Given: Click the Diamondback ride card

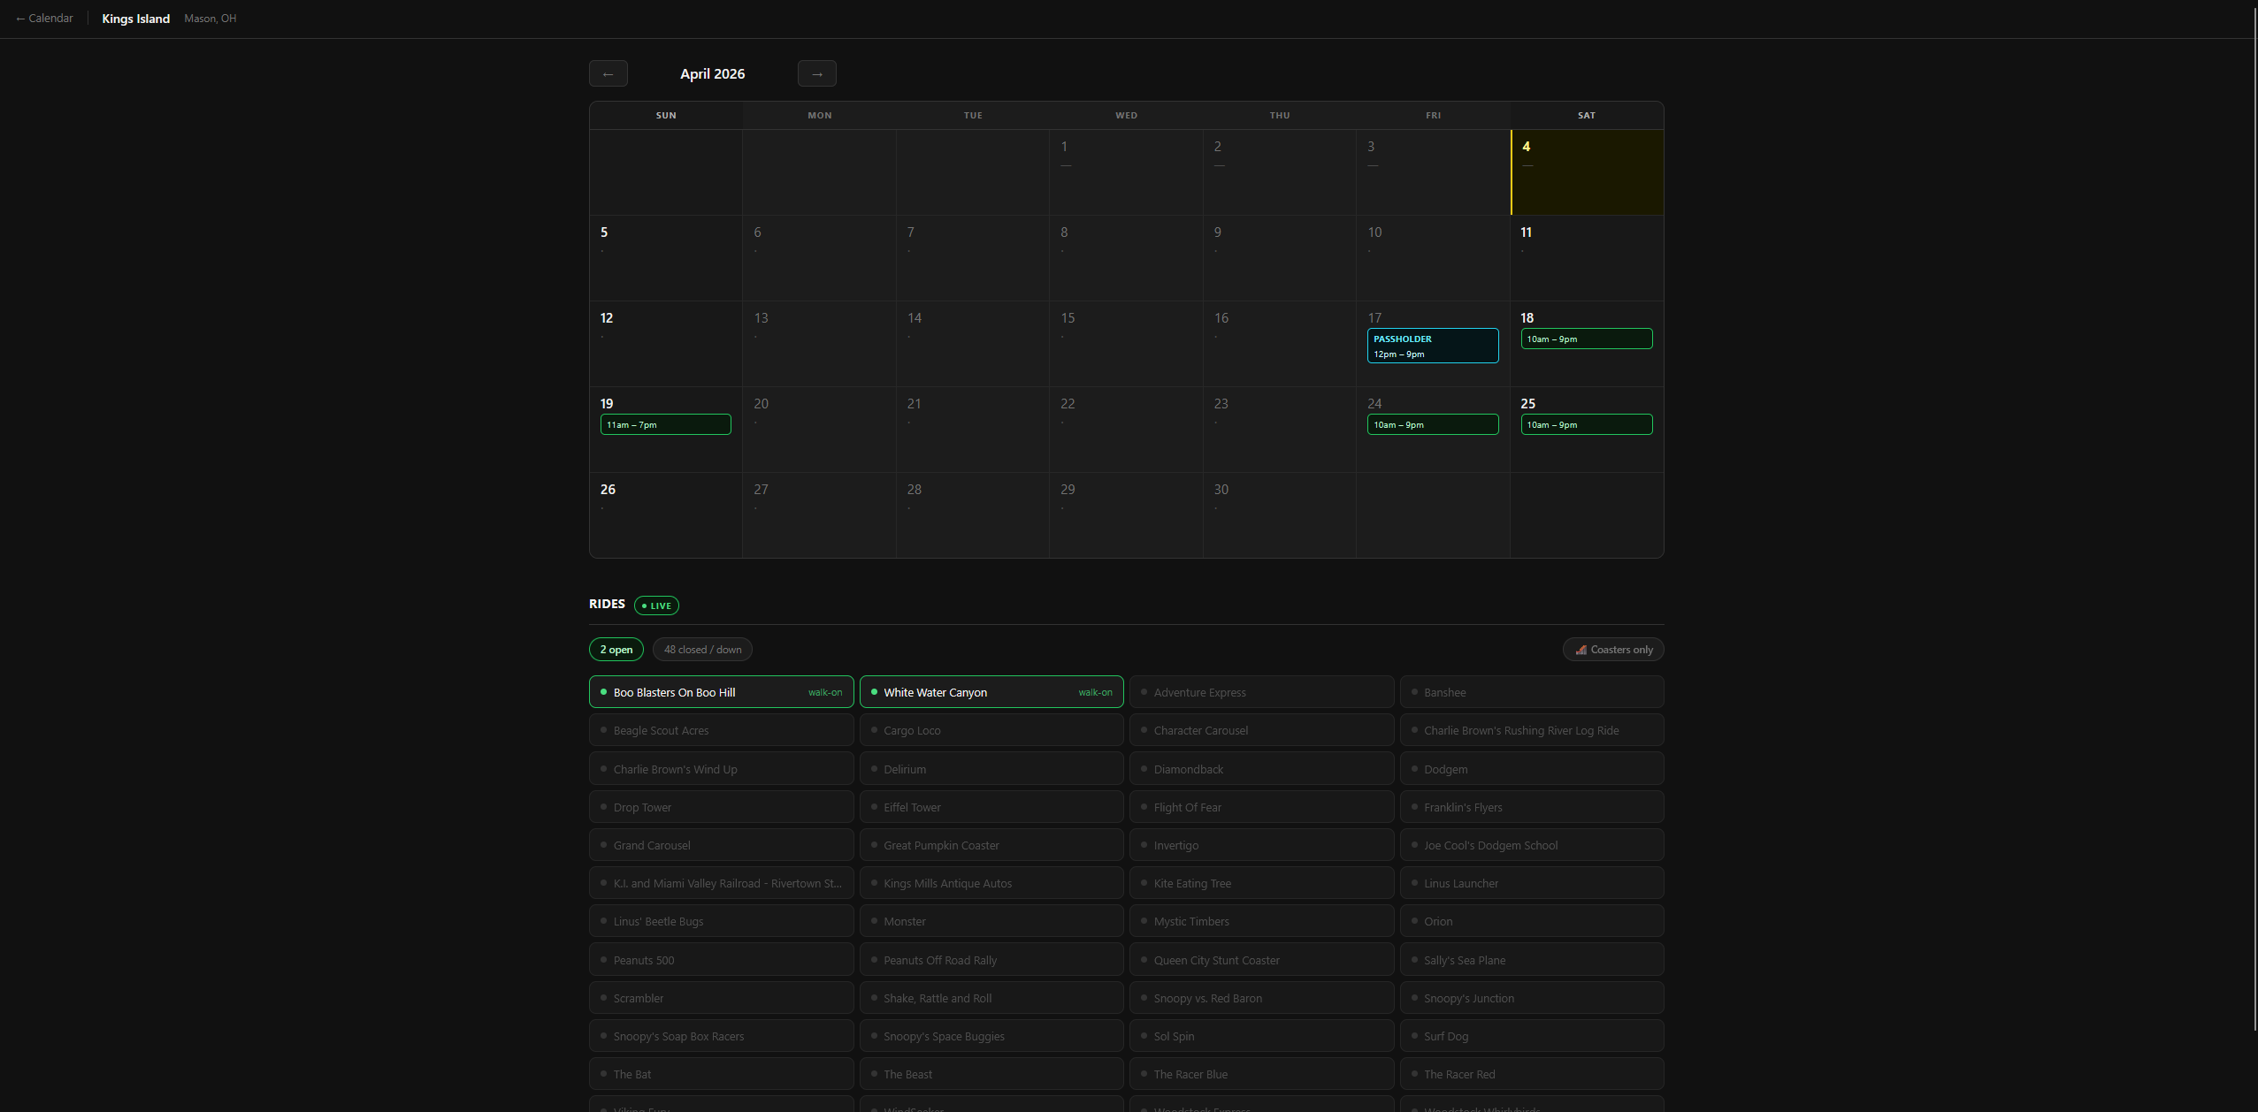Looking at the screenshot, I should pos(1260,769).
